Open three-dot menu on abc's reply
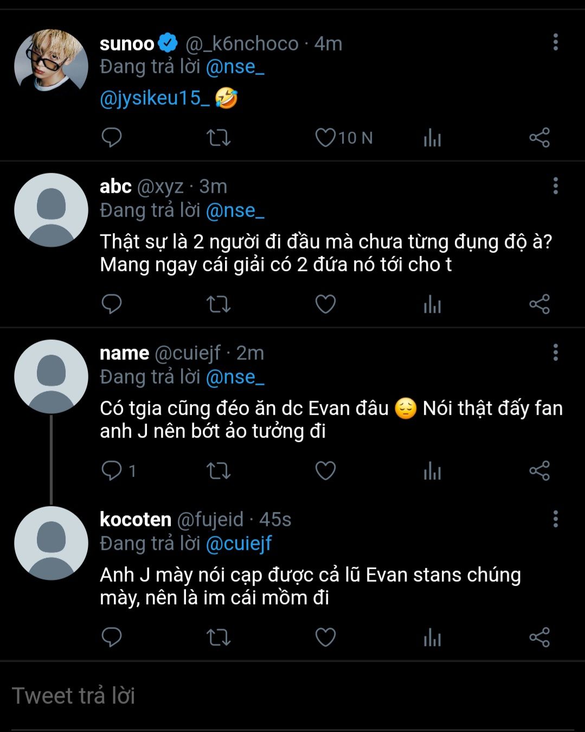Screen dimensions: 585x732 tap(555, 186)
